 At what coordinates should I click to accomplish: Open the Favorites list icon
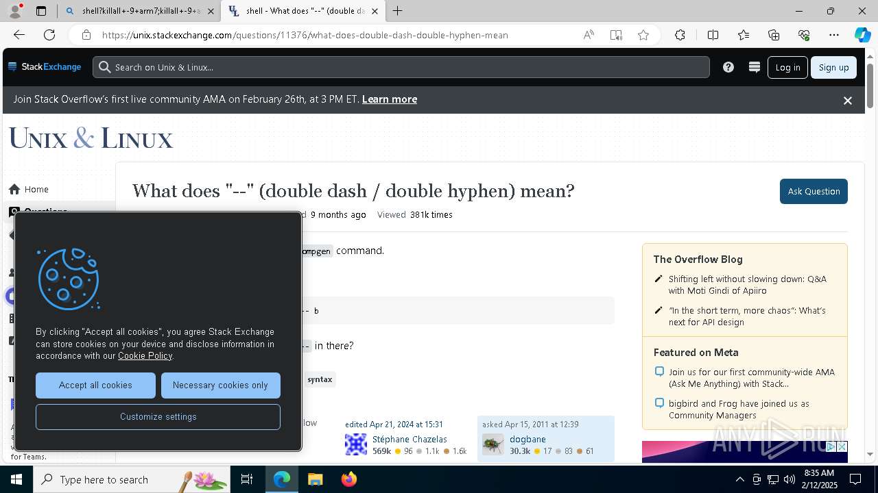pyautogui.click(x=744, y=35)
